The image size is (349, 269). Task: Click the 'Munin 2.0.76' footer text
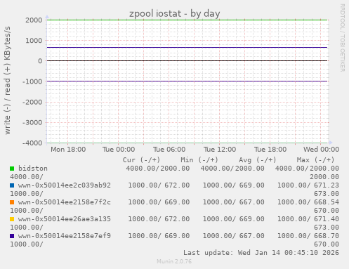(x=174, y=261)
